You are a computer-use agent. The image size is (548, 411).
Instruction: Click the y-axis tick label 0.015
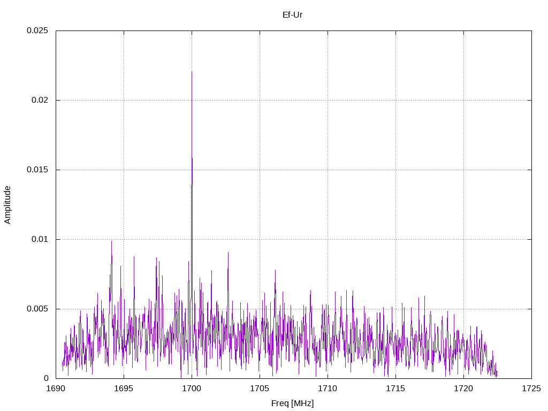[37, 170]
